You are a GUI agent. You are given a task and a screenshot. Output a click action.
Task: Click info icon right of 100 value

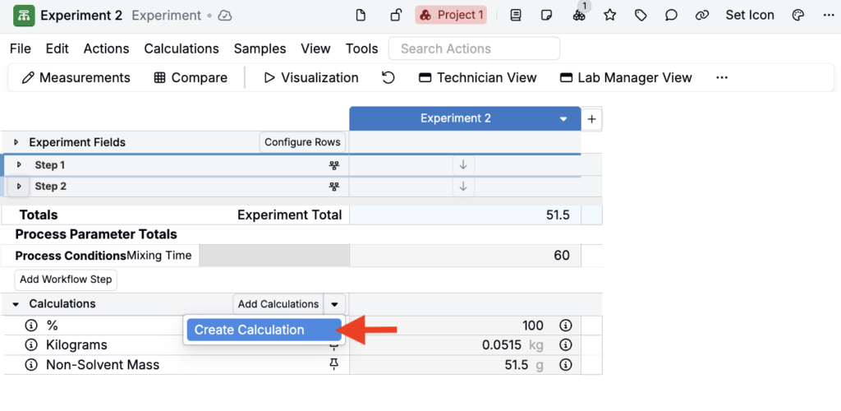pyautogui.click(x=565, y=326)
